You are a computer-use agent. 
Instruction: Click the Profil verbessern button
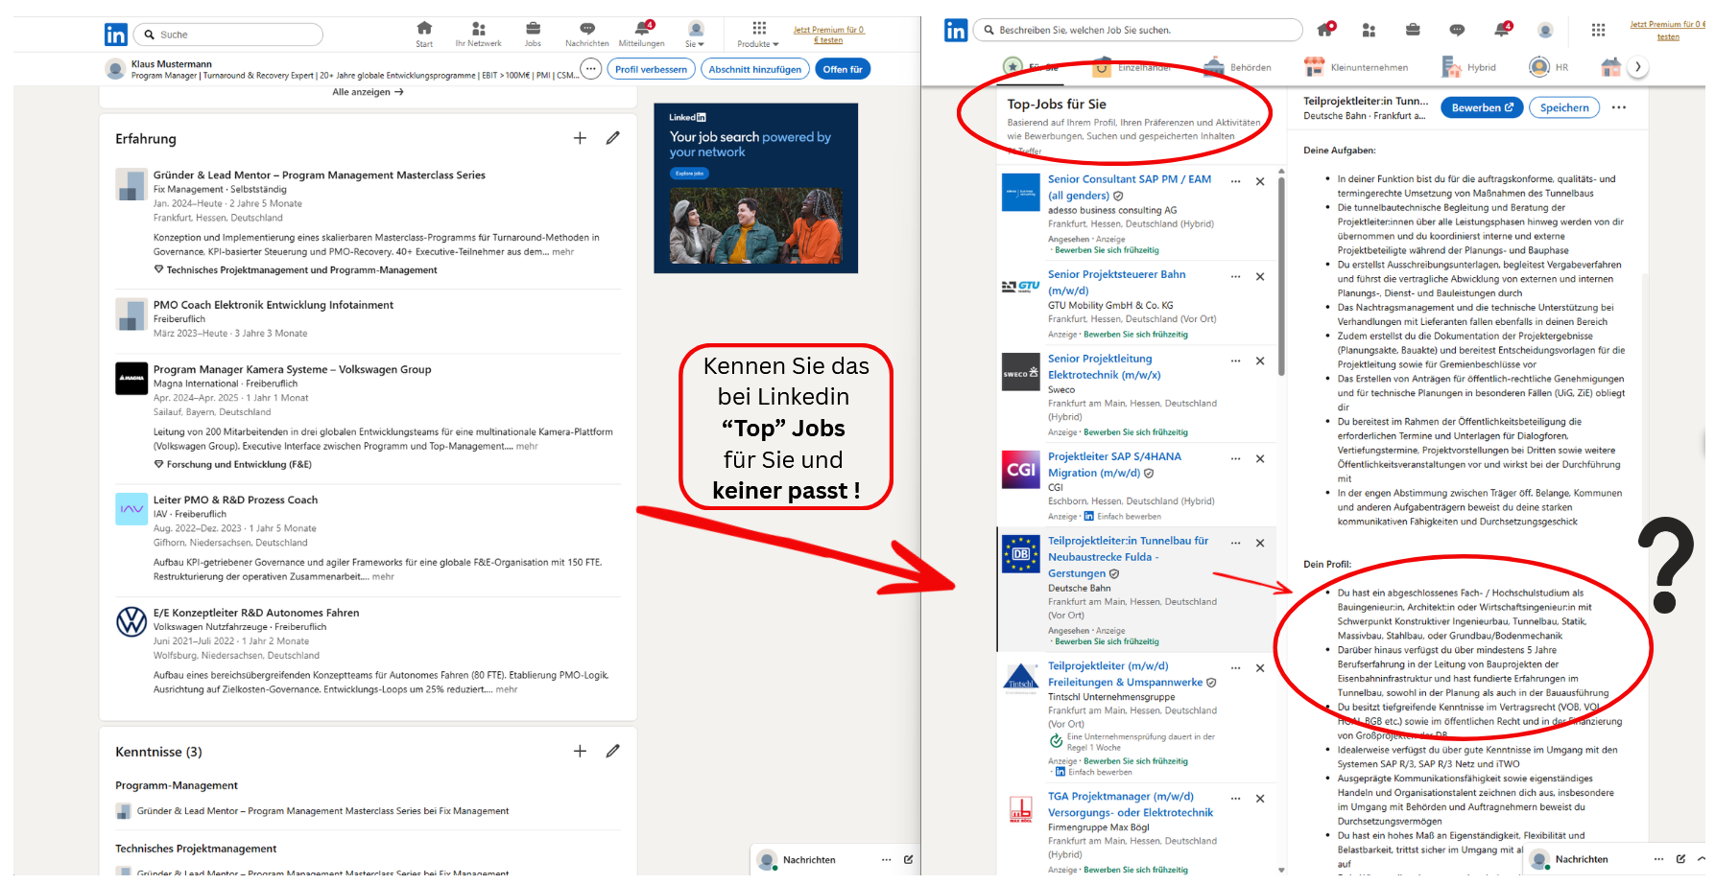click(x=651, y=69)
